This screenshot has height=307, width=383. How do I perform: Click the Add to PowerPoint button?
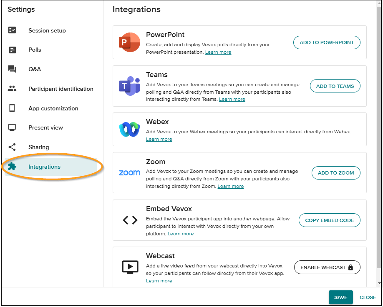click(327, 42)
